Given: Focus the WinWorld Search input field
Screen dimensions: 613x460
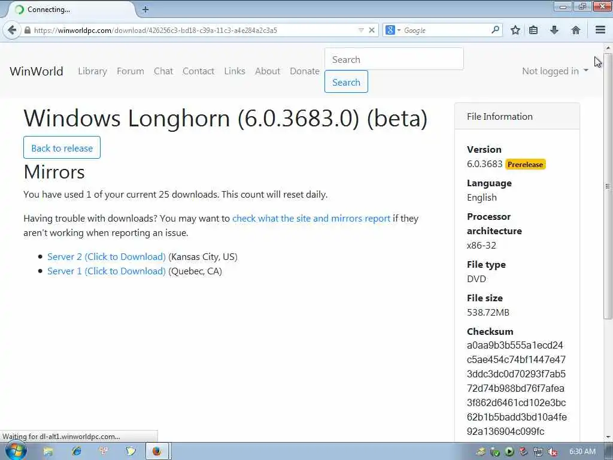Looking at the screenshot, I should click(x=394, y=59).
